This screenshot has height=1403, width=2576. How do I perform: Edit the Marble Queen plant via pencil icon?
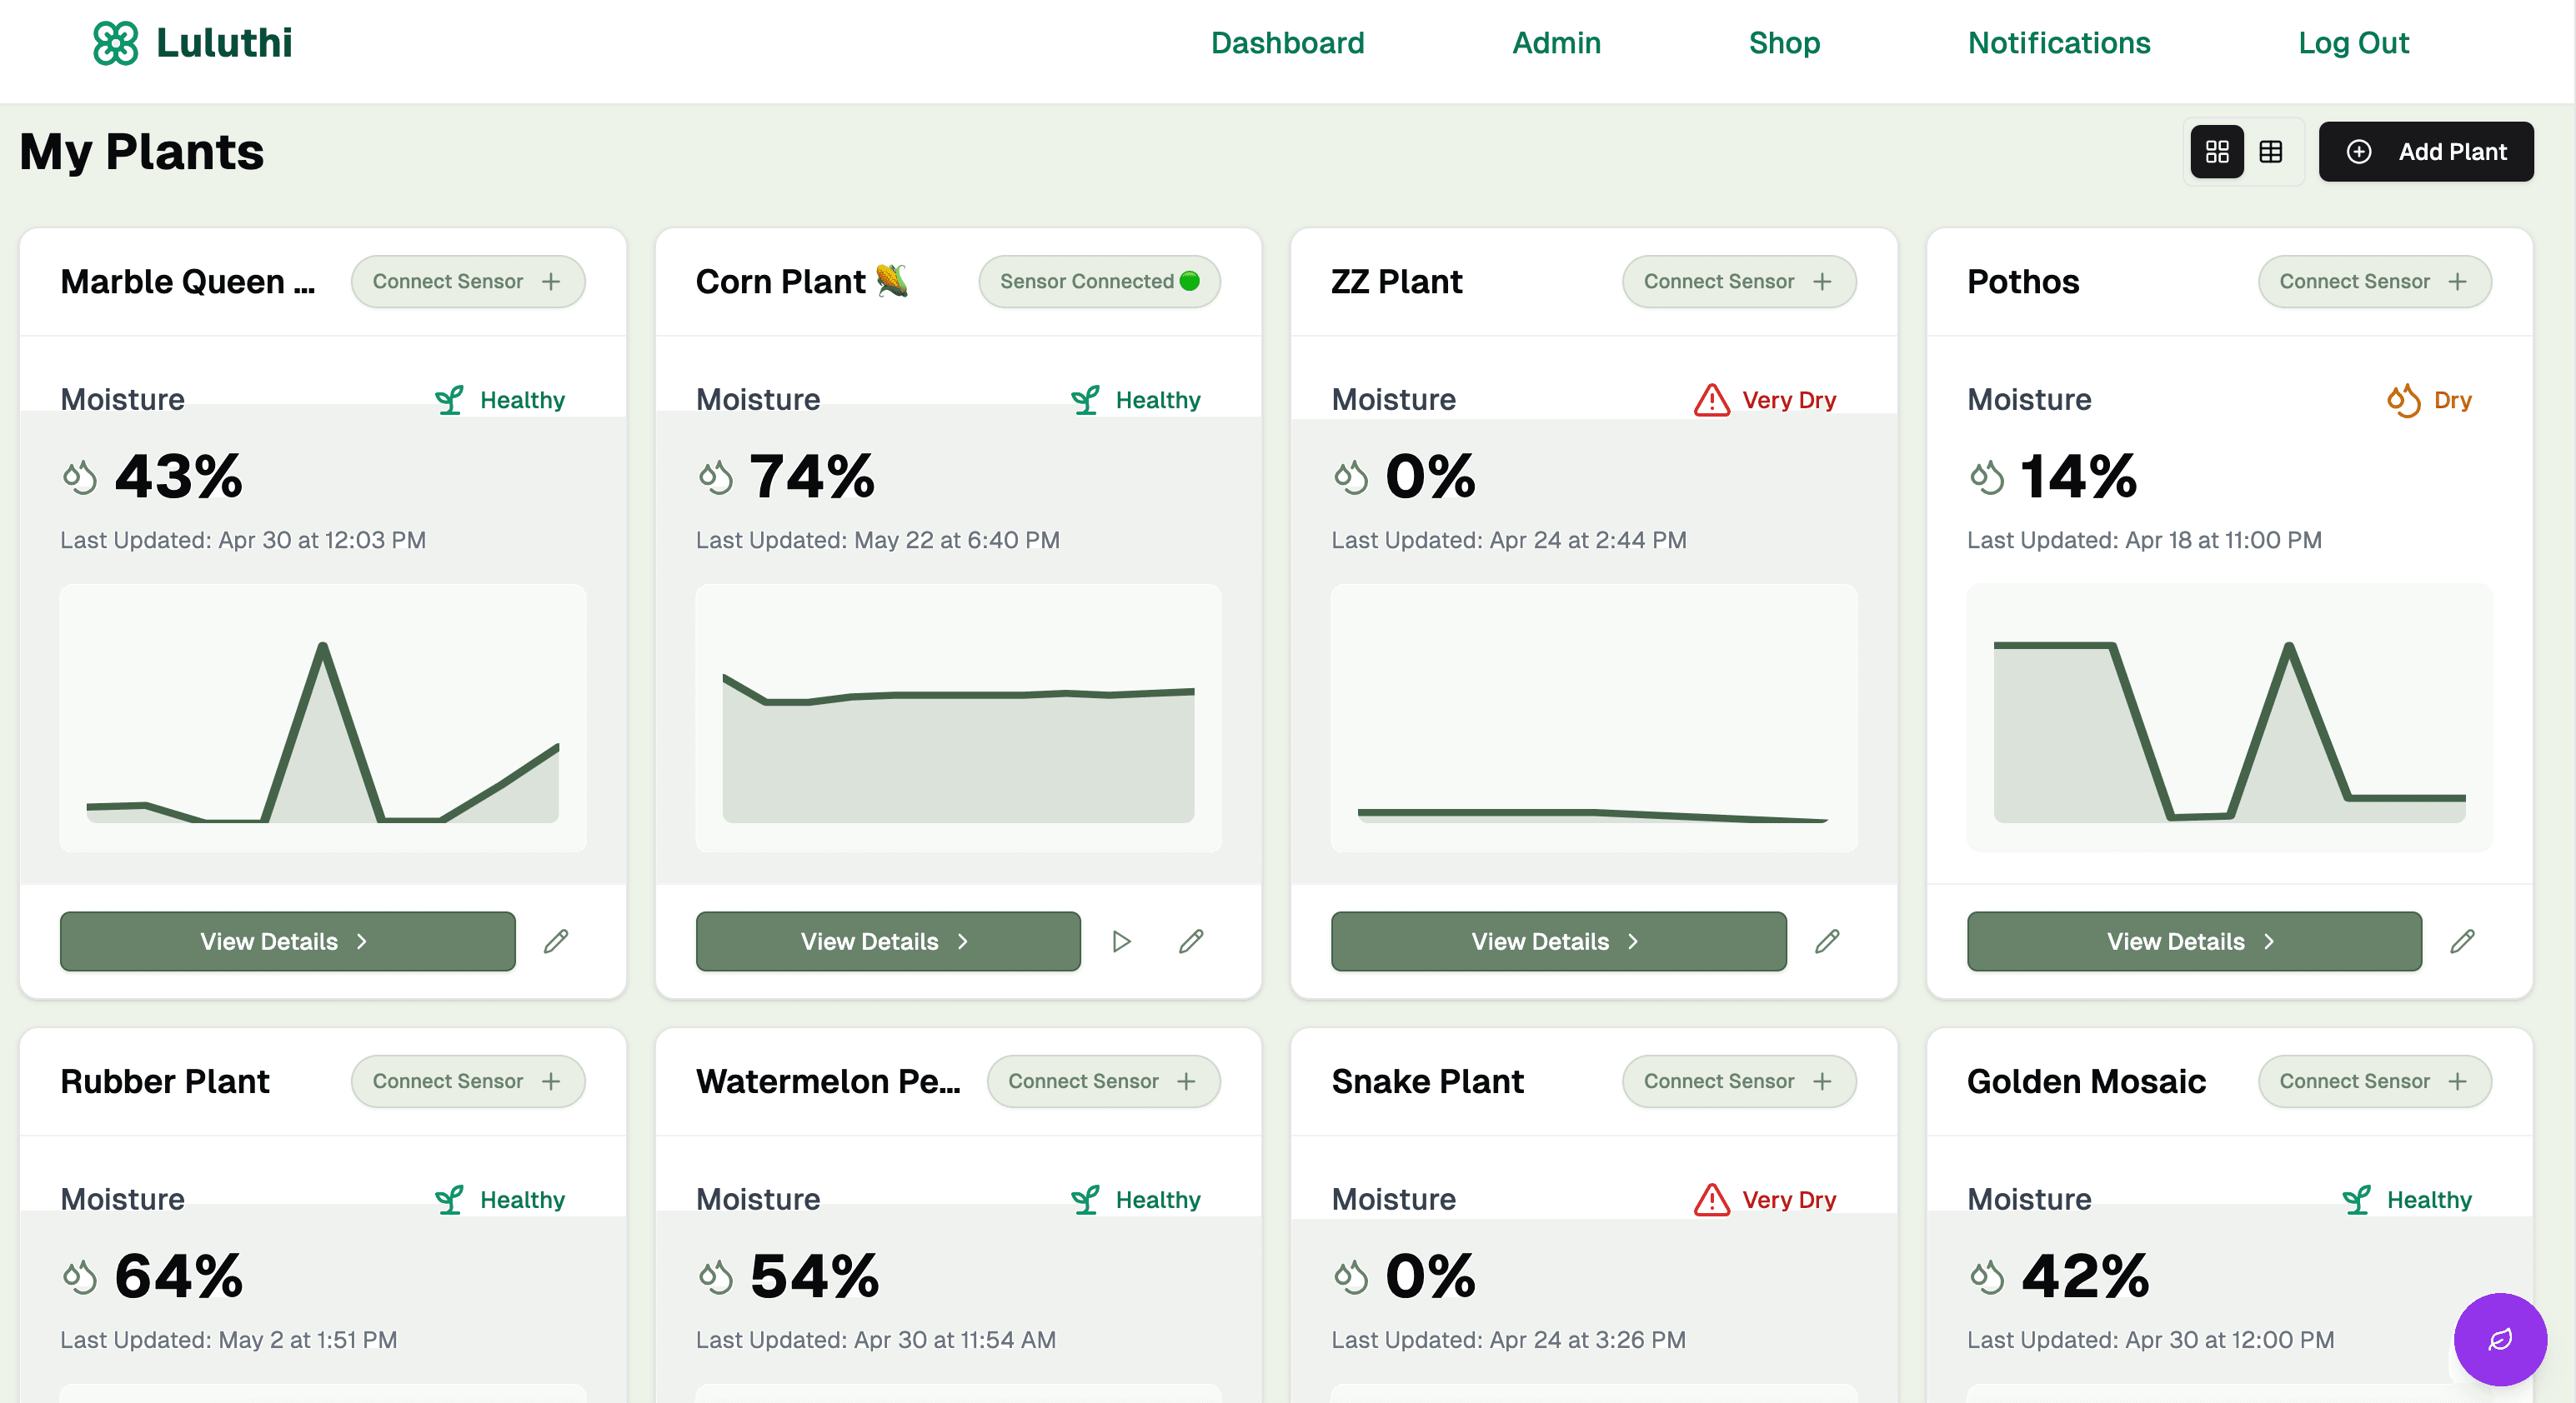pyautogui.click(x=557, y=941)
